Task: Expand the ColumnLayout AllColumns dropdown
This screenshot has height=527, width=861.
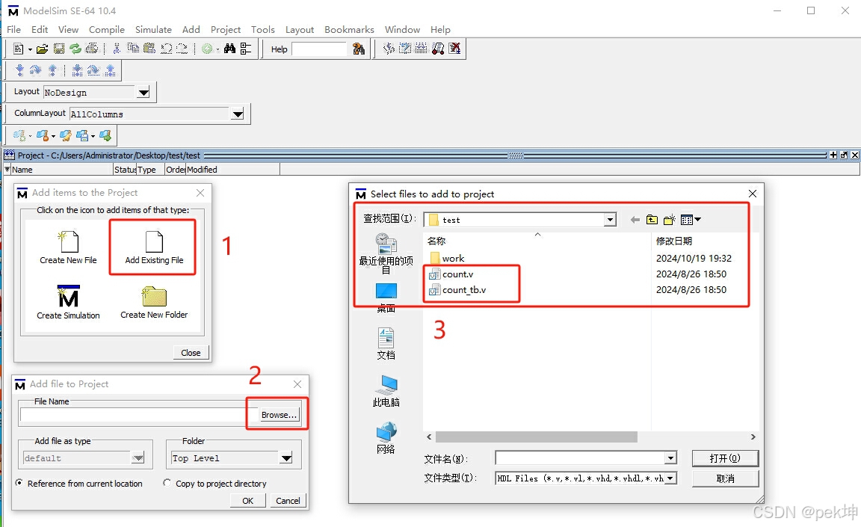Action: click(237, 114)
